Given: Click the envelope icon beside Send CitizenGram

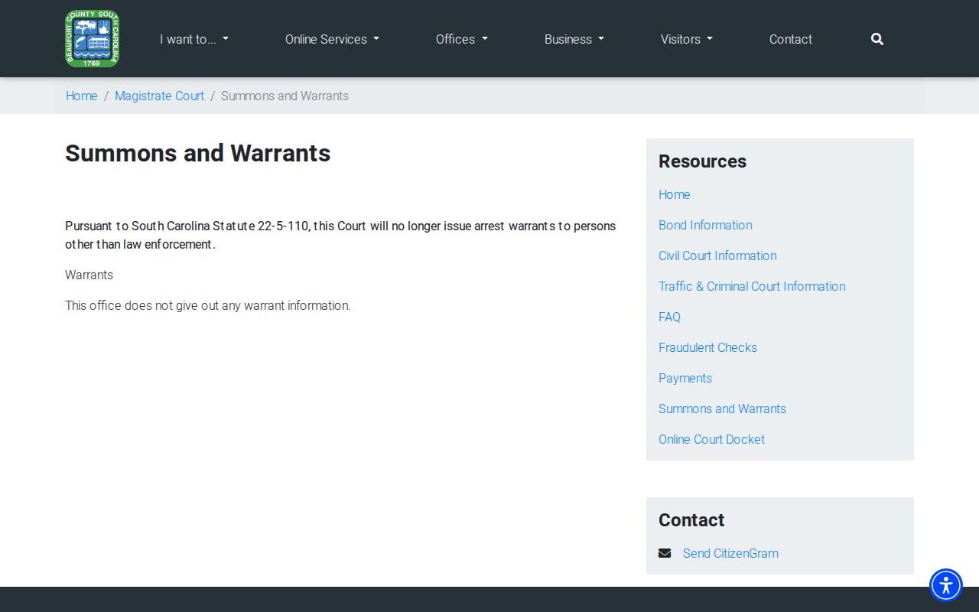Looking at the screenshot, I should pos(665,553).
